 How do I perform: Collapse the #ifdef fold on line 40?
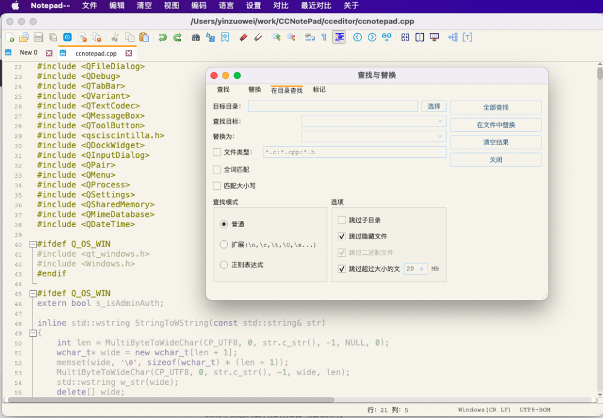33,245
